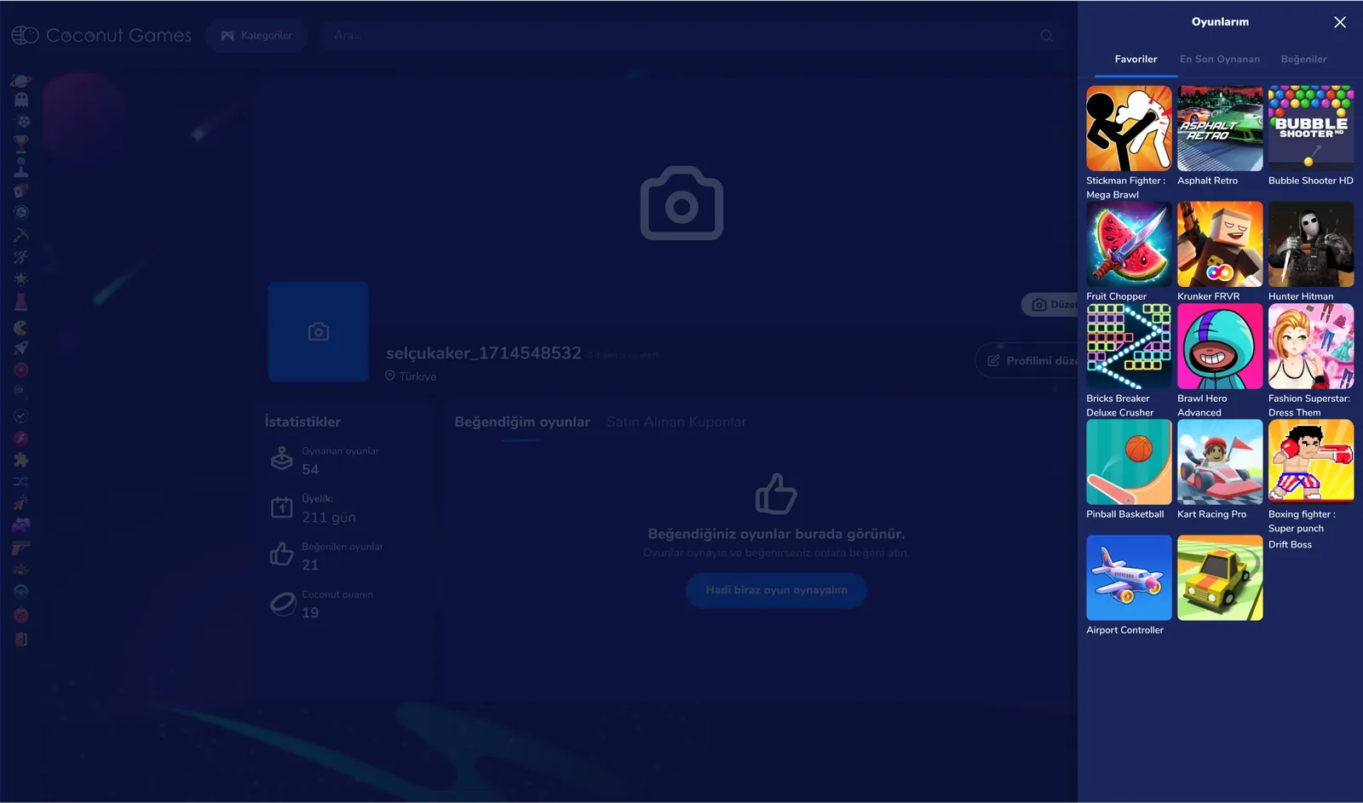1363x803 pixels.
Task: Close the Oyunlarım panel
Action: pyautogui.click(x=1340, y=22)
